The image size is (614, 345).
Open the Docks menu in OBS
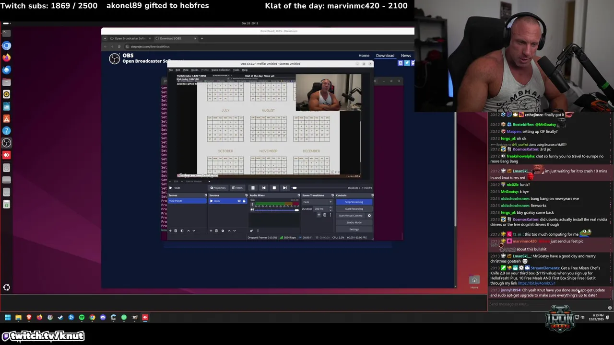pos(195,70)
